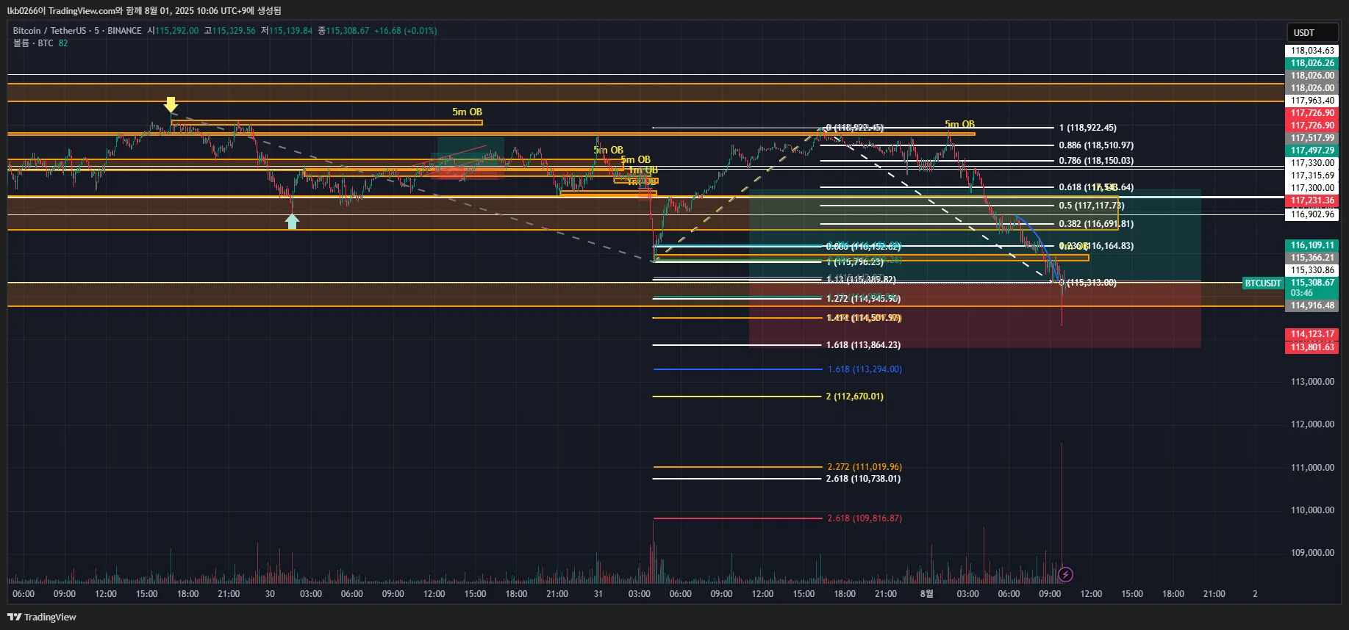Click the green price label 117,497.29

pyautogui.click(x=1312, y=151)
